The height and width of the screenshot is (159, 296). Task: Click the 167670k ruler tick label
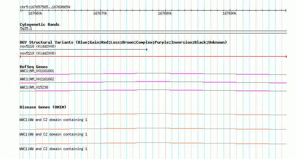(x=100, y=13)
